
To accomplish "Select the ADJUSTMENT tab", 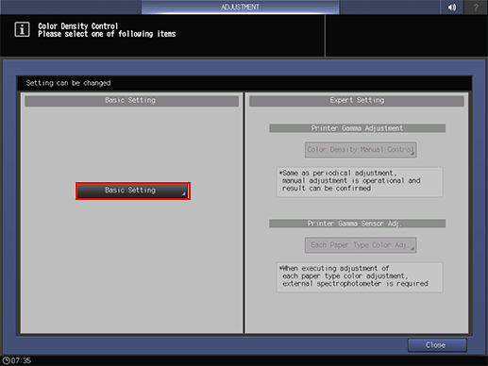I will [240, 7].
